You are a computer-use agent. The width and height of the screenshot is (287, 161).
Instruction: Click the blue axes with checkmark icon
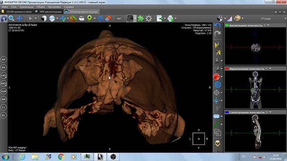(x=63, y=18)
